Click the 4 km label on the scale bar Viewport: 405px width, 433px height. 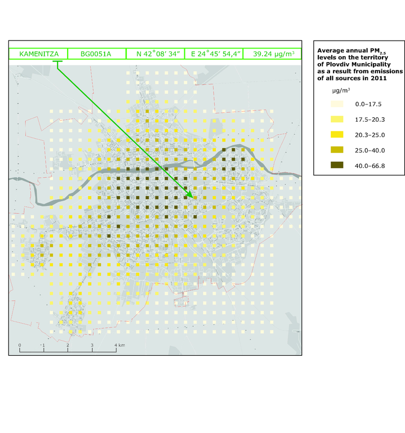click(119, 344)
